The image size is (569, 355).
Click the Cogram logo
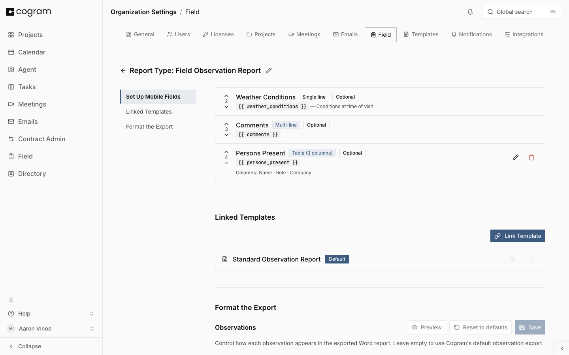[x=29, y=12]
